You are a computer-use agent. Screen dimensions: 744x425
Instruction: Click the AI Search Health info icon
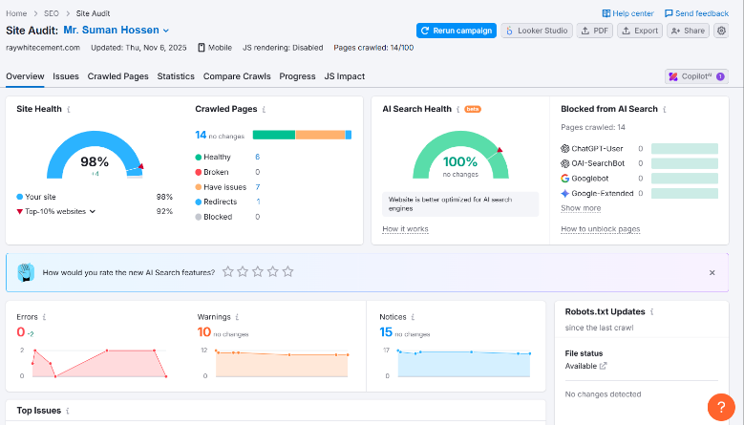(x=458, y=110)
